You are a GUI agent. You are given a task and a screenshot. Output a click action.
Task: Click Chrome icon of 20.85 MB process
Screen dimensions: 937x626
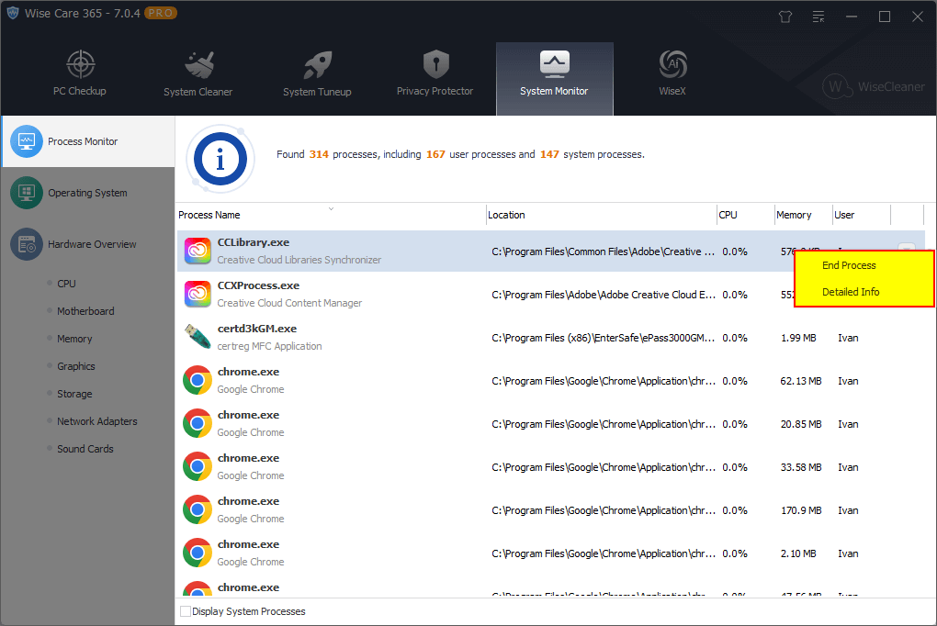tap(198, 423)
